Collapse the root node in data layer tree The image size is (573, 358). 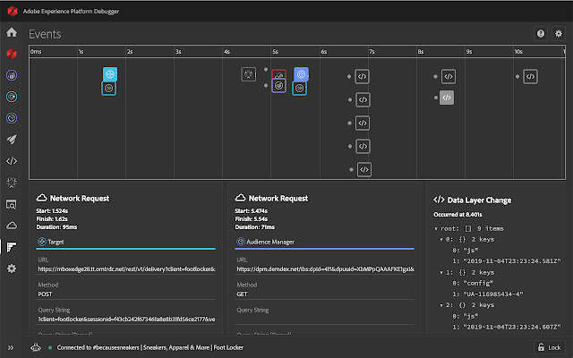[436, 228]
